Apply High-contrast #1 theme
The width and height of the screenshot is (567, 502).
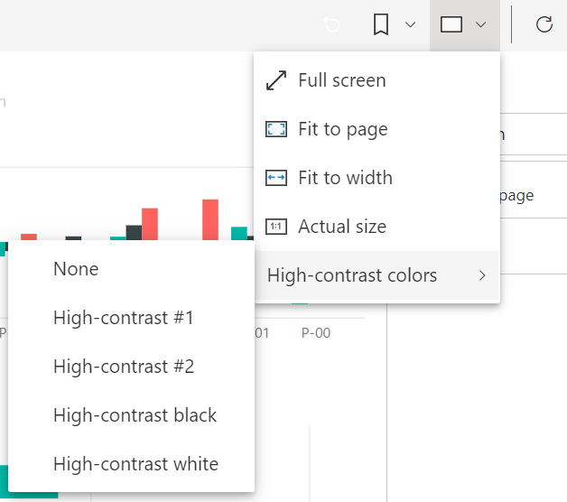pos(131,318)
